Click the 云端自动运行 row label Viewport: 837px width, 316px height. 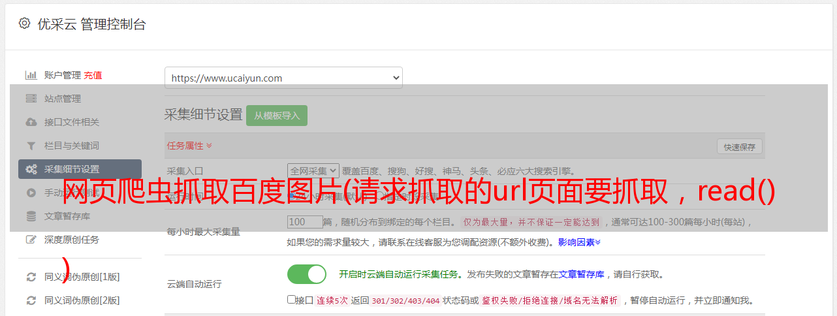[x=195, y=284]
